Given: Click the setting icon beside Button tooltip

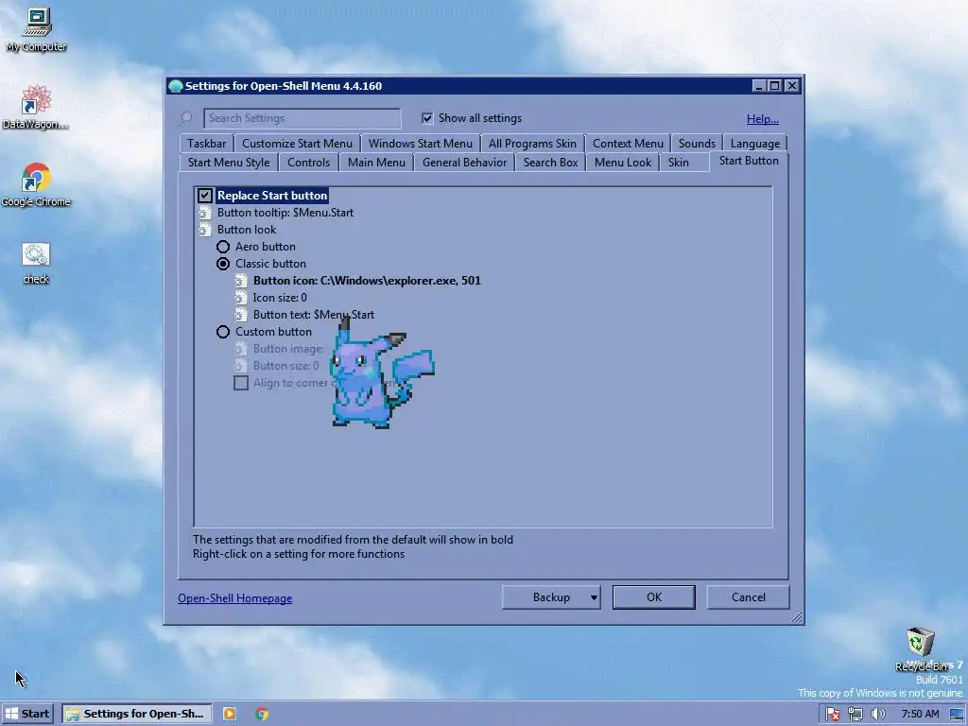Looking at the screenshot, I should [205, 213].
